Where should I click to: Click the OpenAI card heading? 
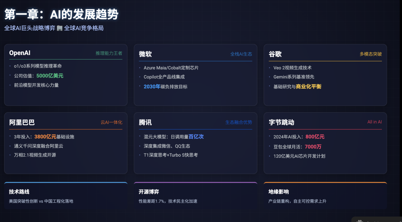point(20,53)
